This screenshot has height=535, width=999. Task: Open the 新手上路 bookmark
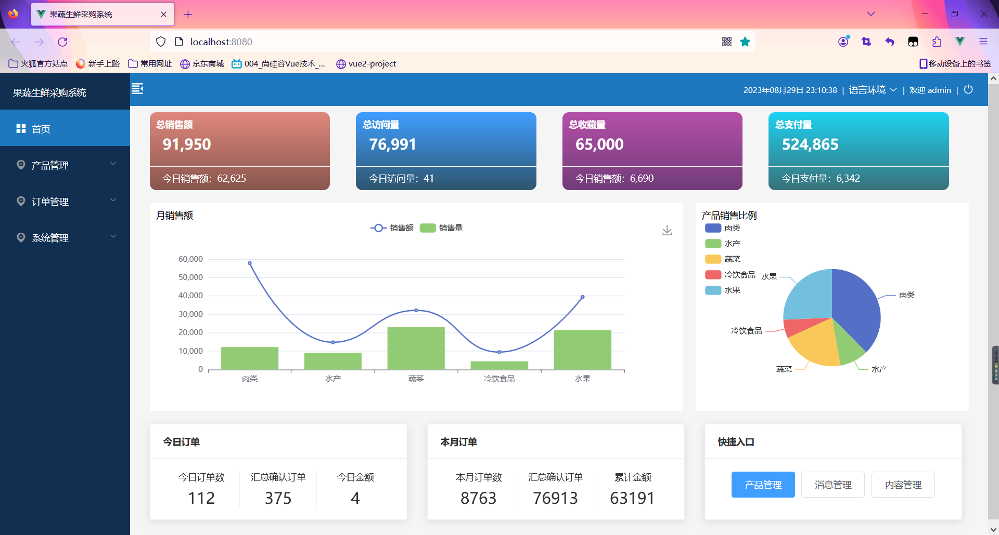tap(98, 63)
